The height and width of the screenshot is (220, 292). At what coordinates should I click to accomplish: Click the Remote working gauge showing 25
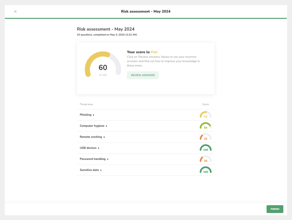205,137
